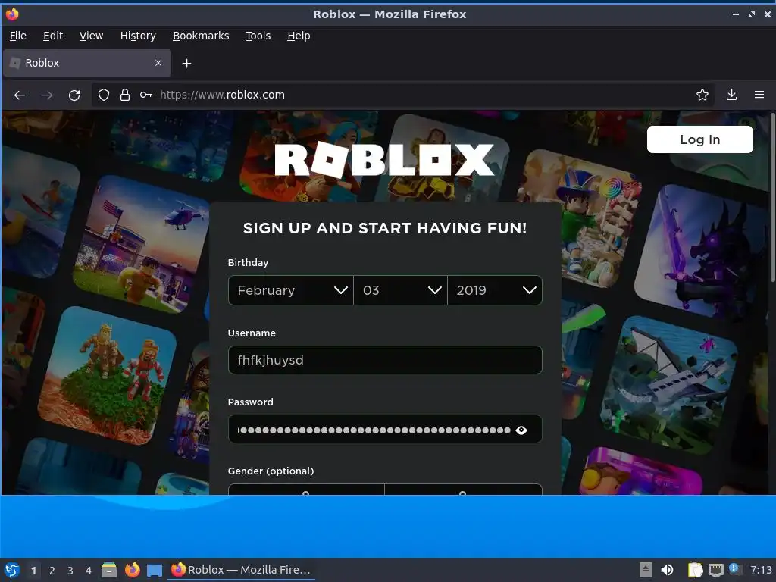Launch the file manager from the taskbar

click(109, 570)
